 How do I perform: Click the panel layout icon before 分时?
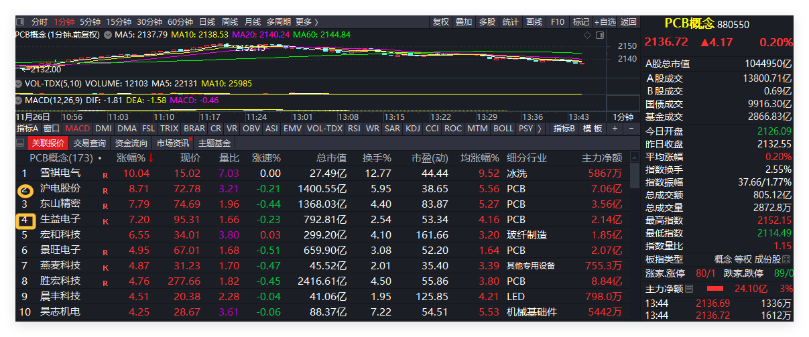(x=21, y=22)
